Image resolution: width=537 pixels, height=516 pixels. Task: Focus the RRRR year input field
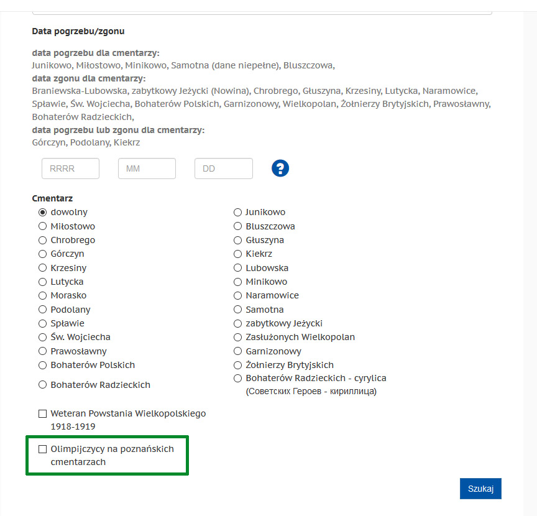point(71,168)
